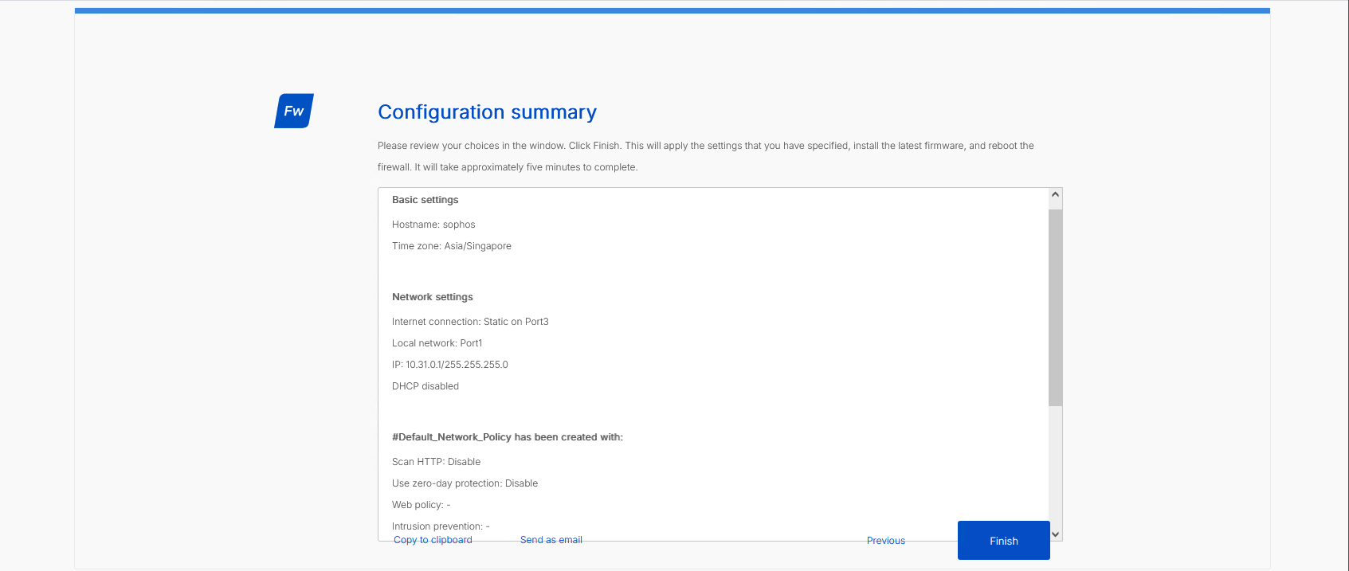Click the summary box scroll-down arrow
The image size is (1349, 571).
(x=1055, y=534)
